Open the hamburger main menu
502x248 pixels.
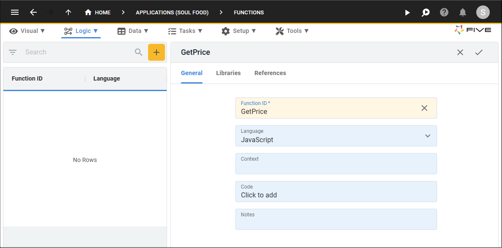point(15,13)
